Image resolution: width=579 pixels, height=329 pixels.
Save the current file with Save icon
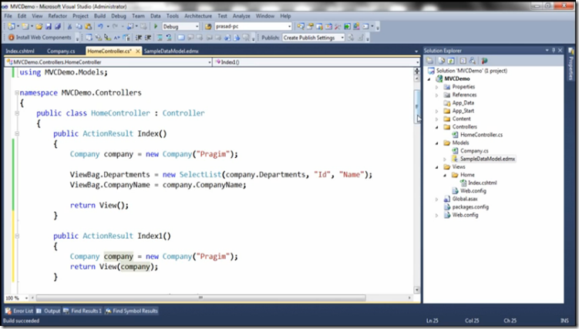click(x=49, y=26)
